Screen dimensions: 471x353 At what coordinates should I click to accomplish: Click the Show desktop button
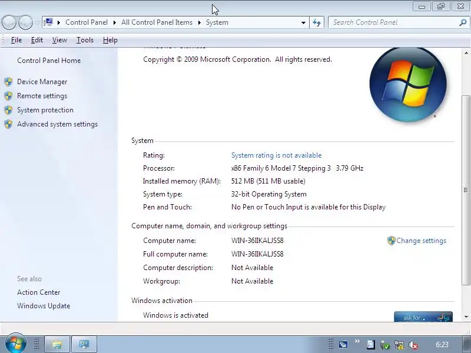click(466, 345)
